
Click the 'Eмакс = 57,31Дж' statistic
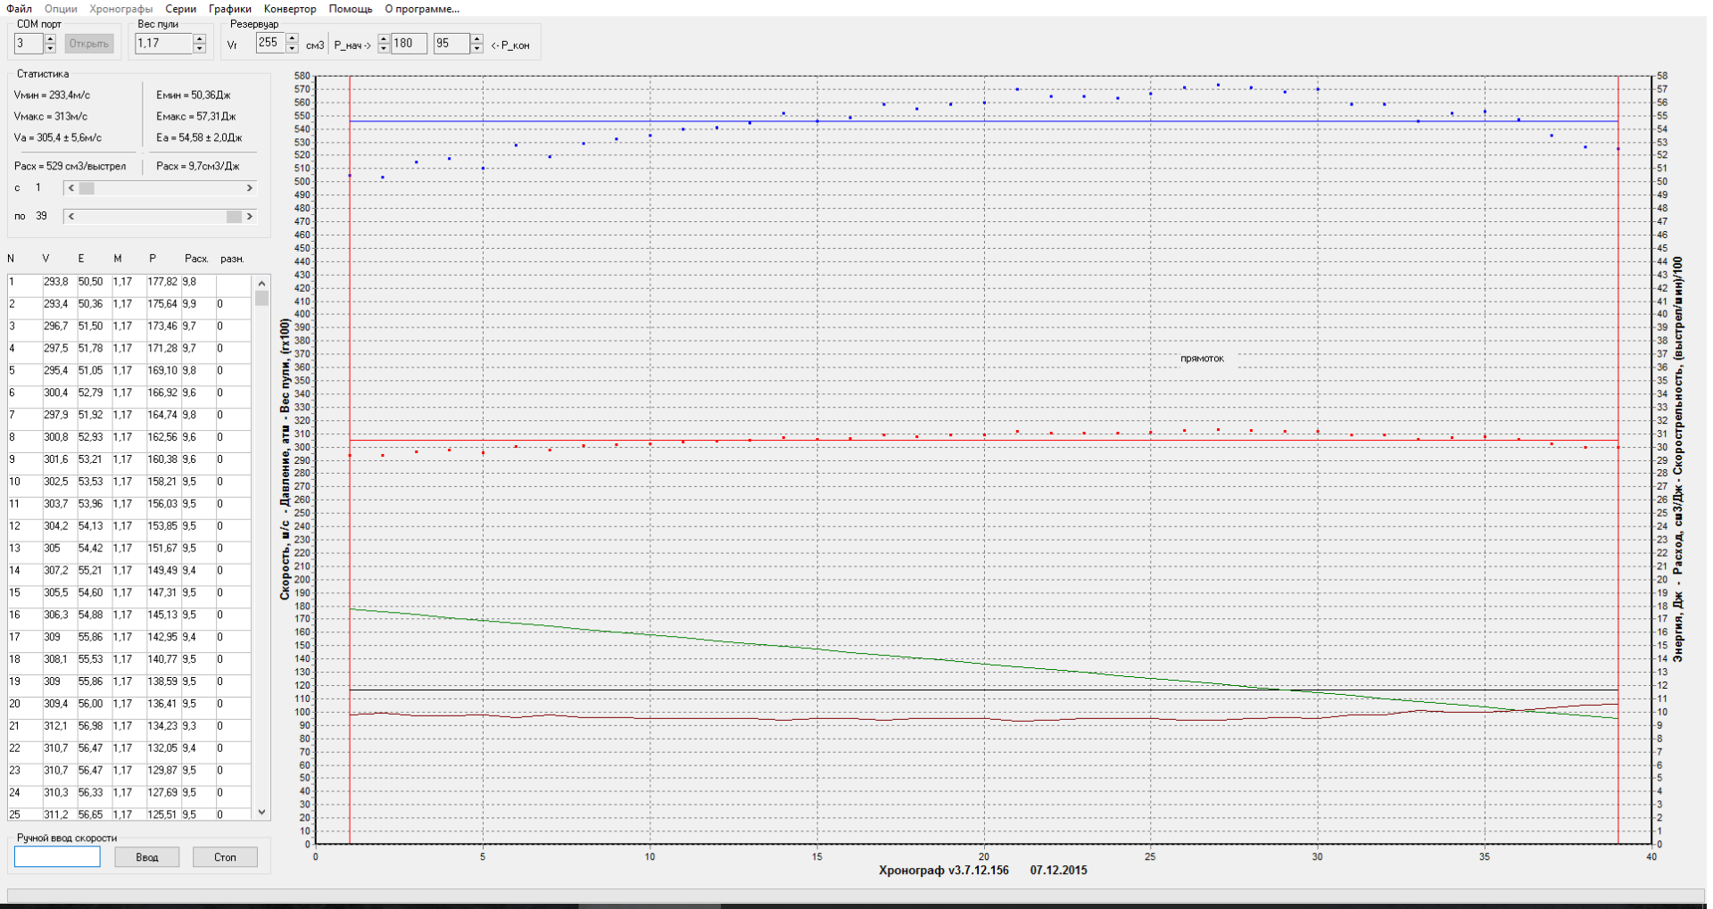point(196,117)
